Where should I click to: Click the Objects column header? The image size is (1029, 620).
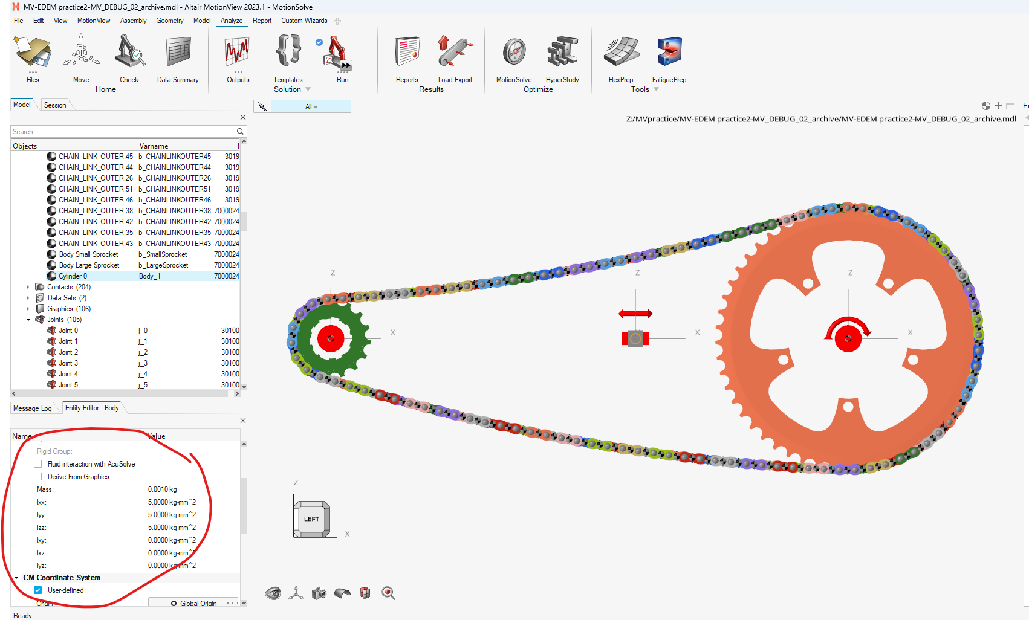(74, 146)
